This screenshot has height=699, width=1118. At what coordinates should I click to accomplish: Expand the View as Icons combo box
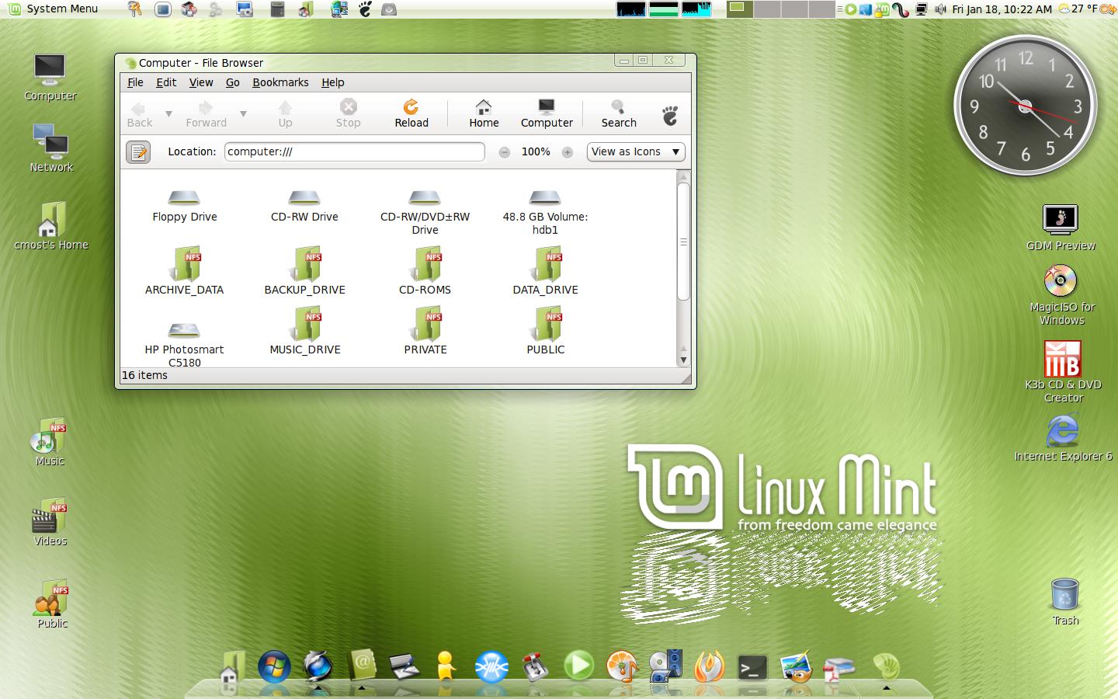pyautogui.click(x=636, y=151)
